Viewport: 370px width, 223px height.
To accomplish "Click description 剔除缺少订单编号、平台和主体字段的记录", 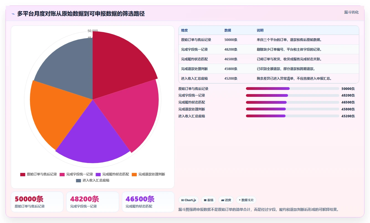I will (x=289, y=50).
